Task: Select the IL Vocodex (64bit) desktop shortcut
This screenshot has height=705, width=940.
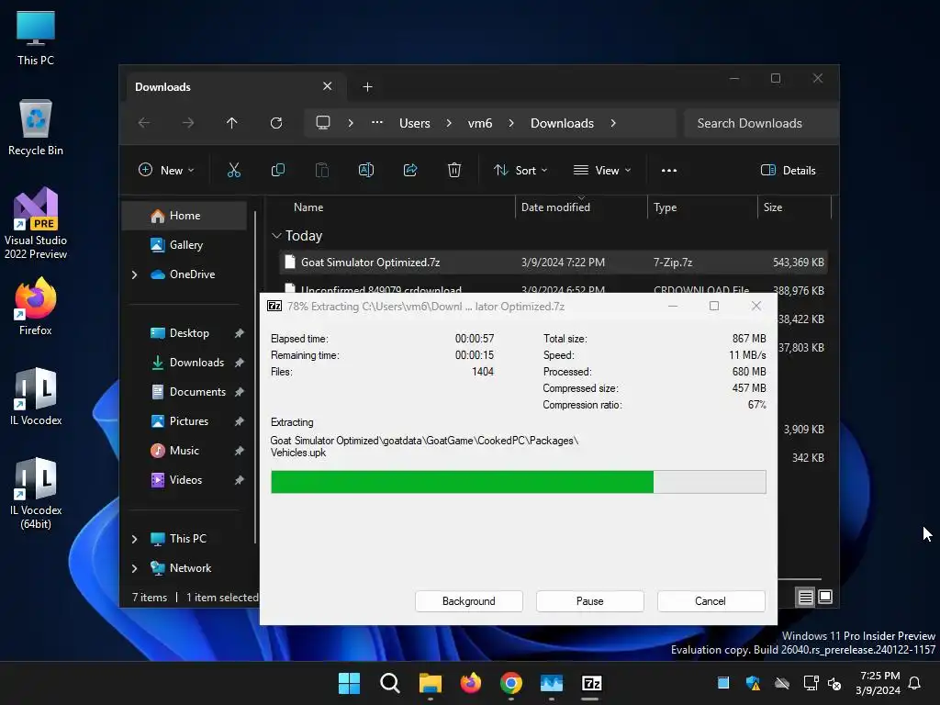Action: (36, 493)
